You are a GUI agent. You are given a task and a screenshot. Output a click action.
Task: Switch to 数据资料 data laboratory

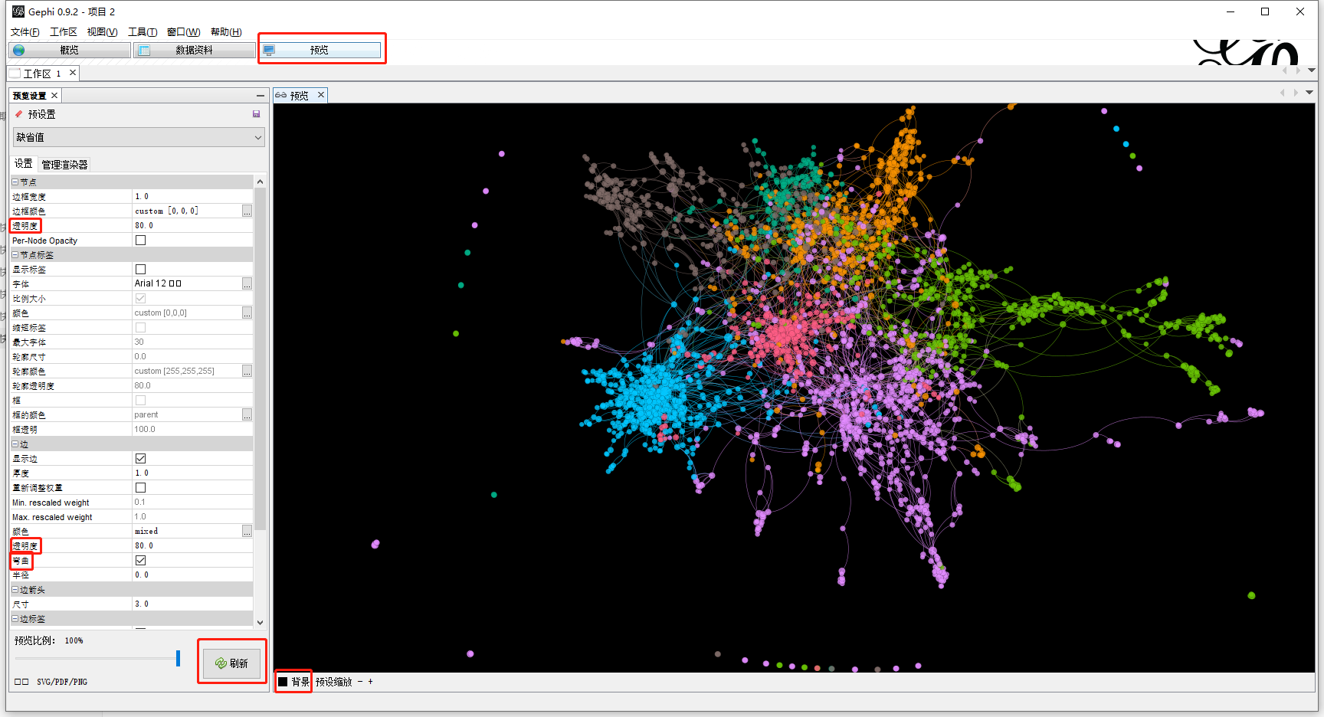click(195, 50)
